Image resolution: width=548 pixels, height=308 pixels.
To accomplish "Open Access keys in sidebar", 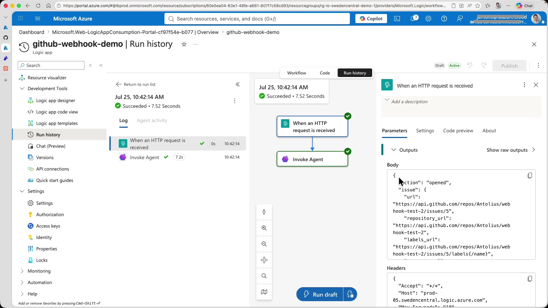I will point(48,226).
